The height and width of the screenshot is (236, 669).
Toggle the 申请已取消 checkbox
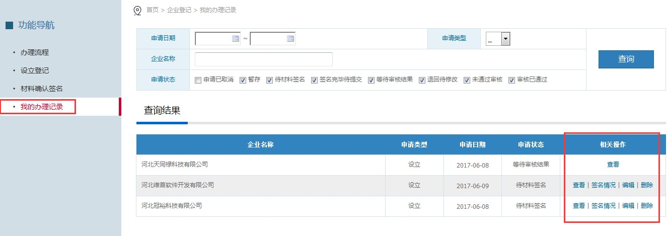[198, 80]
